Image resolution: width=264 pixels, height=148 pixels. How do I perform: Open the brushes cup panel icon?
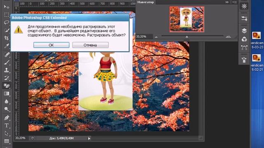point(244,60)
